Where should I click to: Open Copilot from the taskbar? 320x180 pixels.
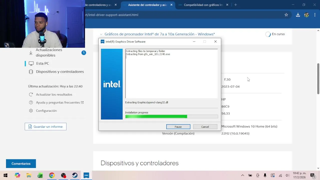click(x=17, y=175)
